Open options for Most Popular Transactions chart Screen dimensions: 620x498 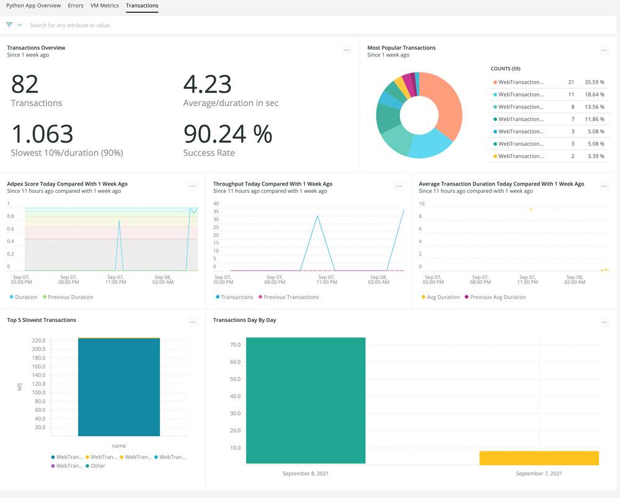[x=604, y=50]
